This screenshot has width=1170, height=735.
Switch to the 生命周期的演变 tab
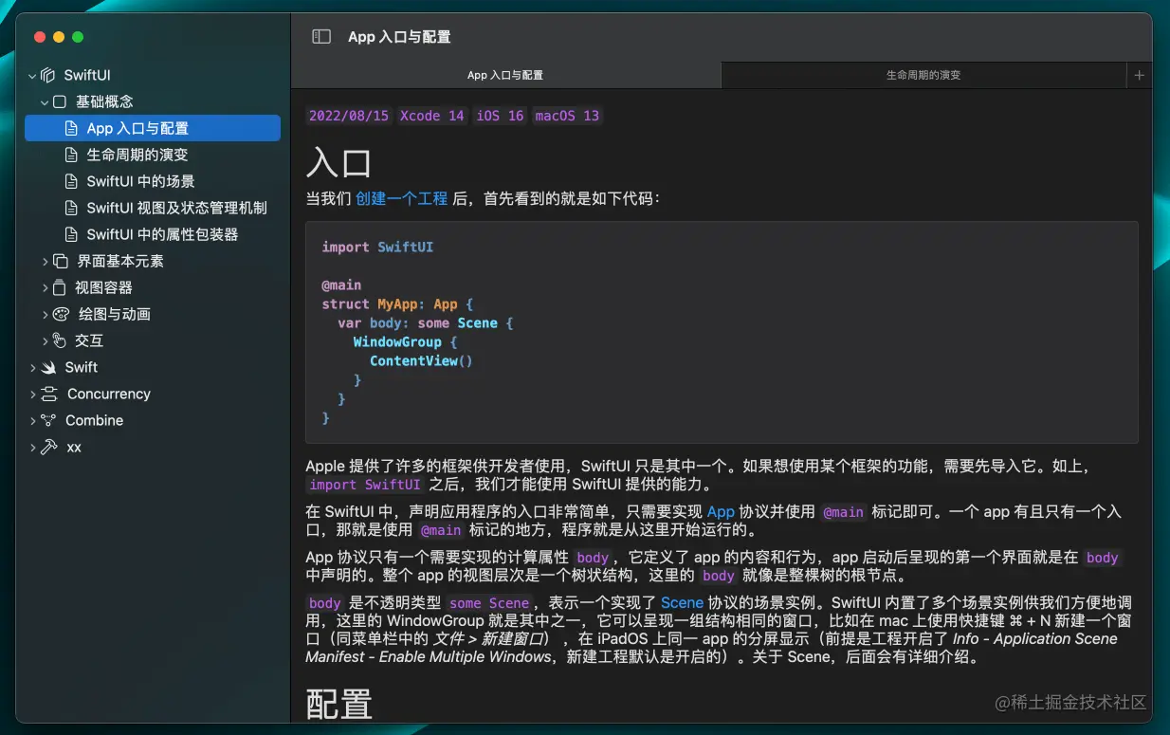click(923, 75)
